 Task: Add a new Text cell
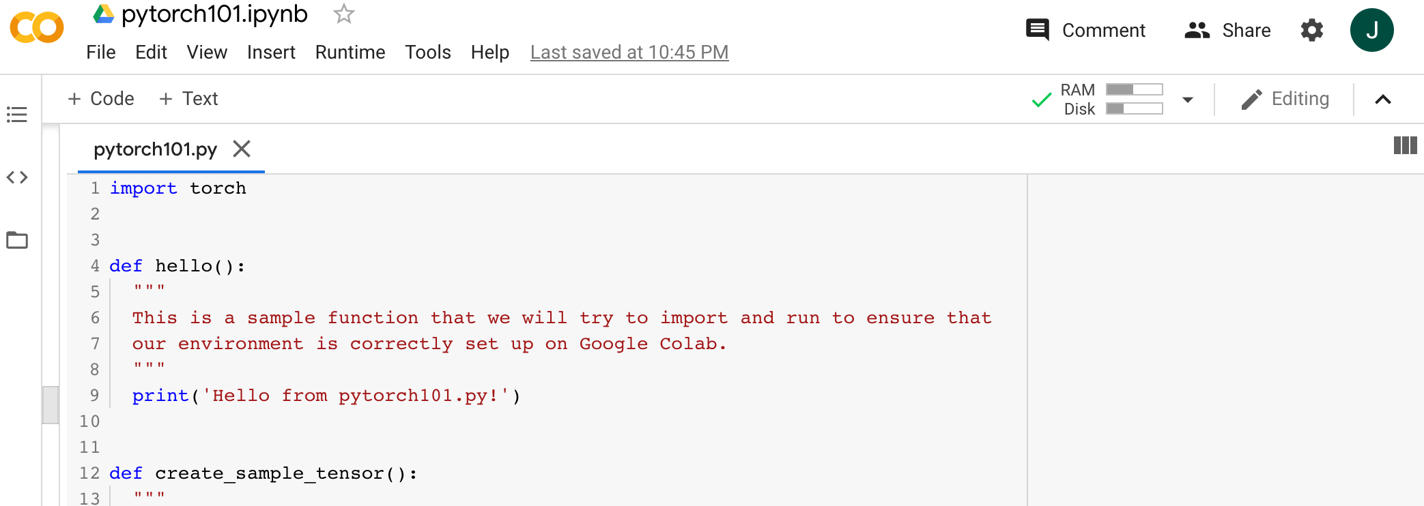click(188, 99)
